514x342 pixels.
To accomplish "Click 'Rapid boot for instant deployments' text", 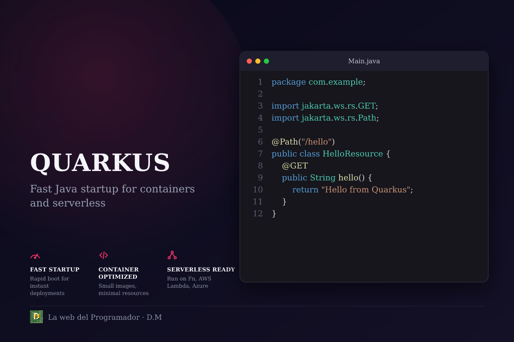I will pos(50,286).
